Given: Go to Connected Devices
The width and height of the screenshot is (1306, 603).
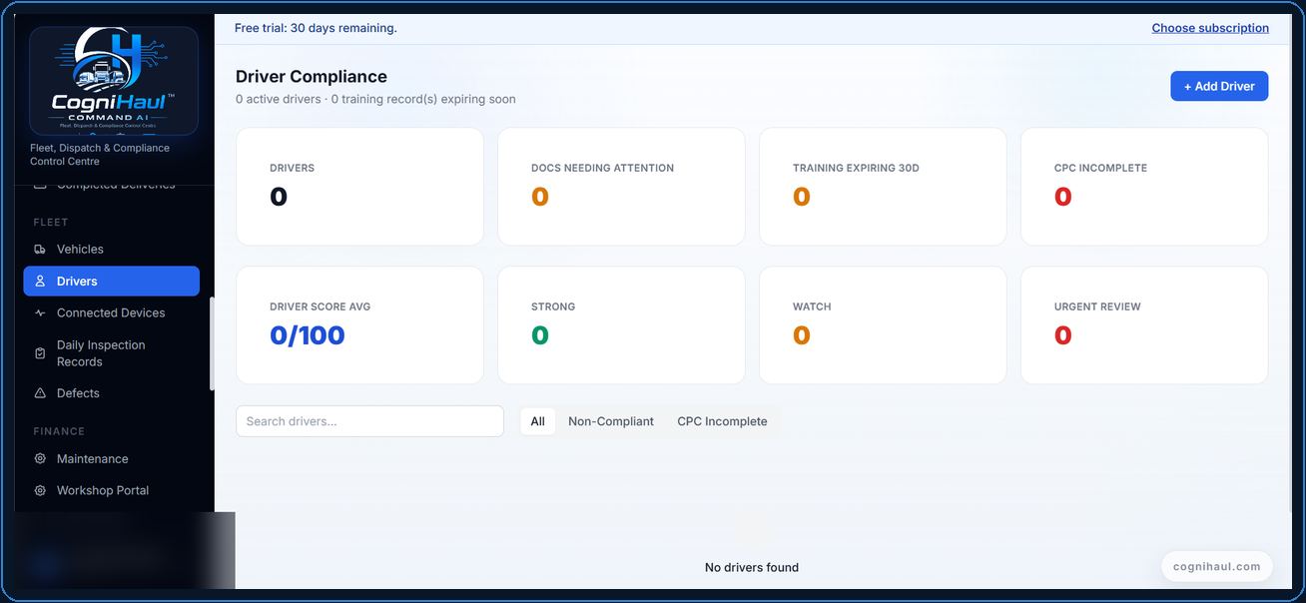Looking at the screenshot, I should (x=112, y=313).
